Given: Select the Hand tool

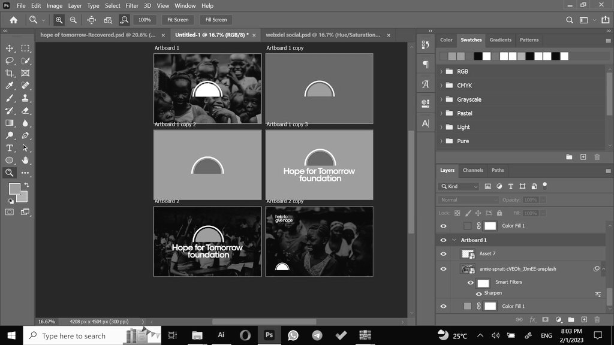Looking at the screenshot, I should point(25,161).
